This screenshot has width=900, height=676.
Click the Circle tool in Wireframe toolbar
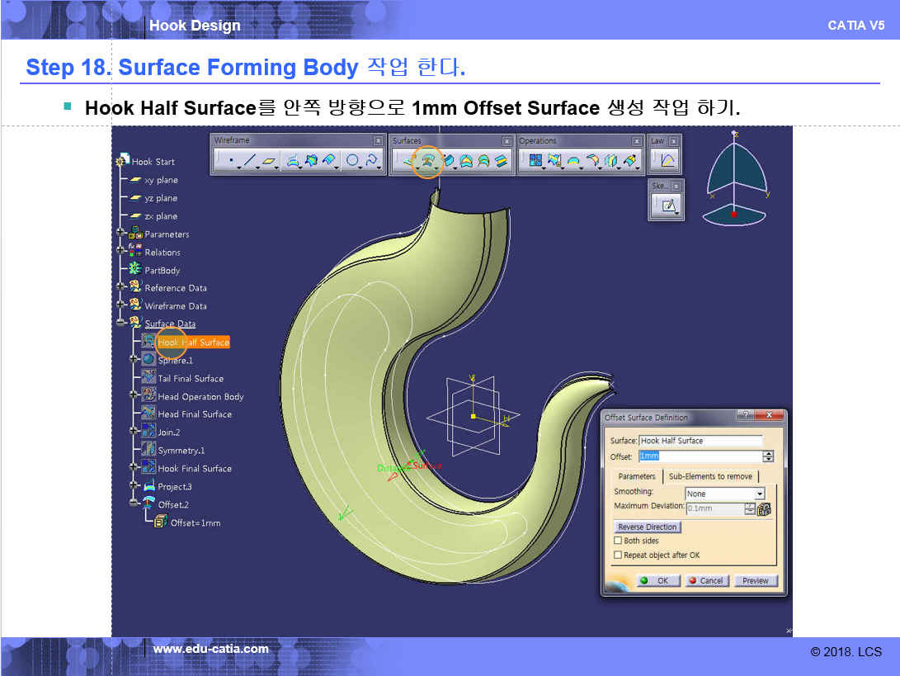pyautogui.click(x=352, y=161)
